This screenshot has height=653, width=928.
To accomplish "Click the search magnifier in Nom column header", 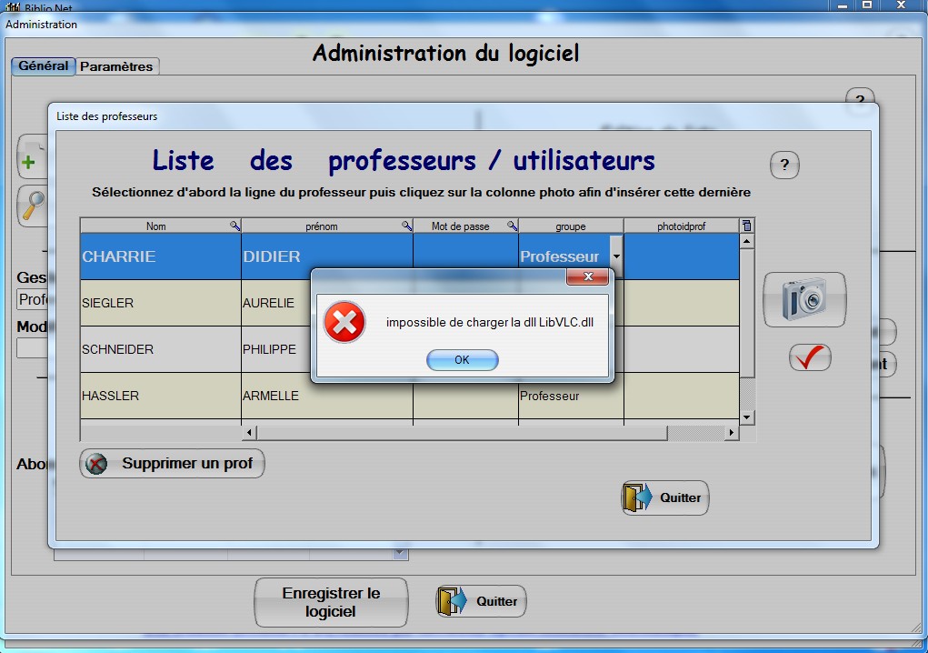I will point(234,226).
